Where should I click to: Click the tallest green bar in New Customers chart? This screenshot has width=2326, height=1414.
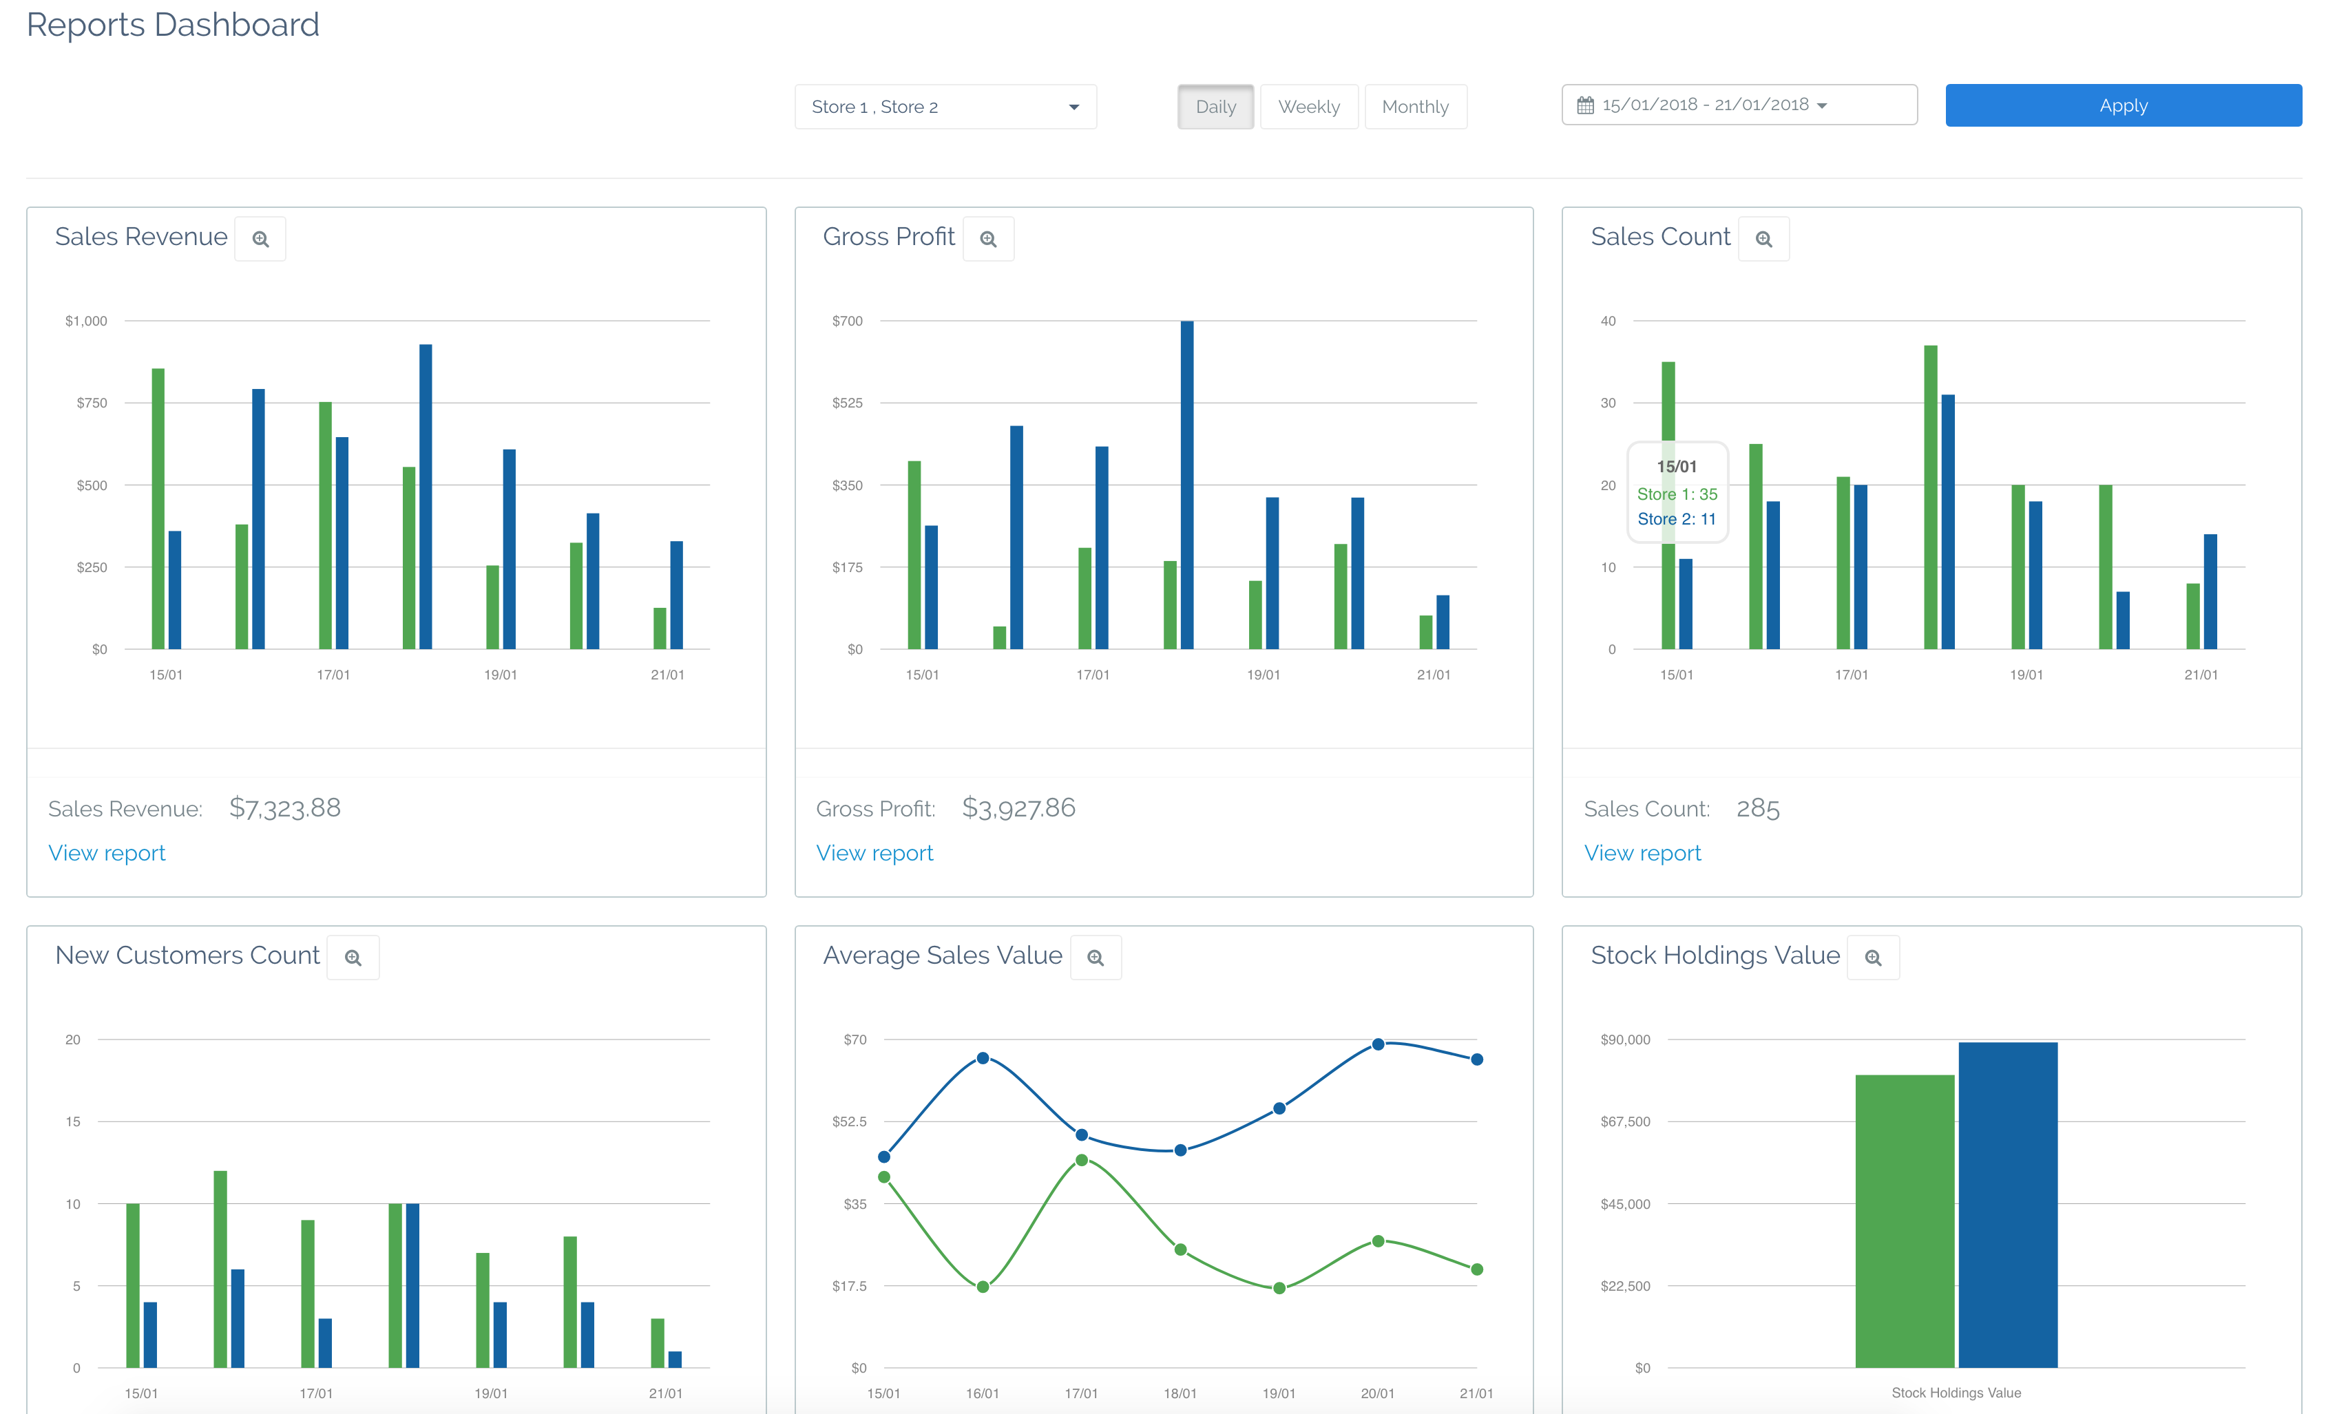[x=220, y=1269]
